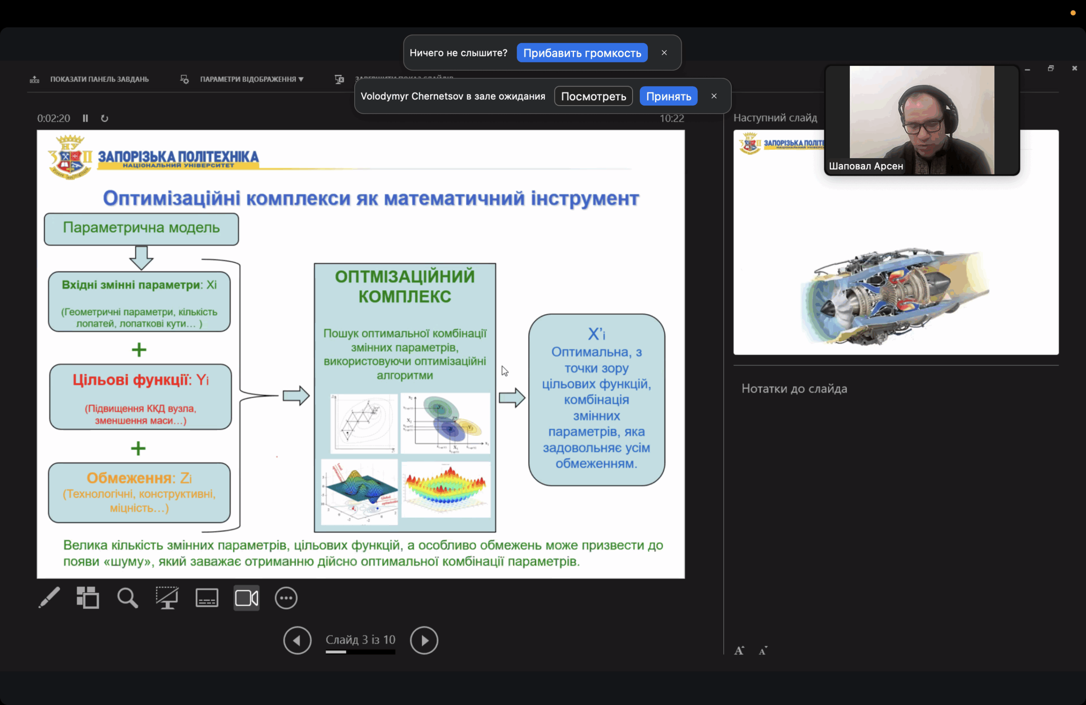Expand Параметри відображення dropdown
The width and height of the screenshot is (1086, 705).
click(x=252, y=79)
